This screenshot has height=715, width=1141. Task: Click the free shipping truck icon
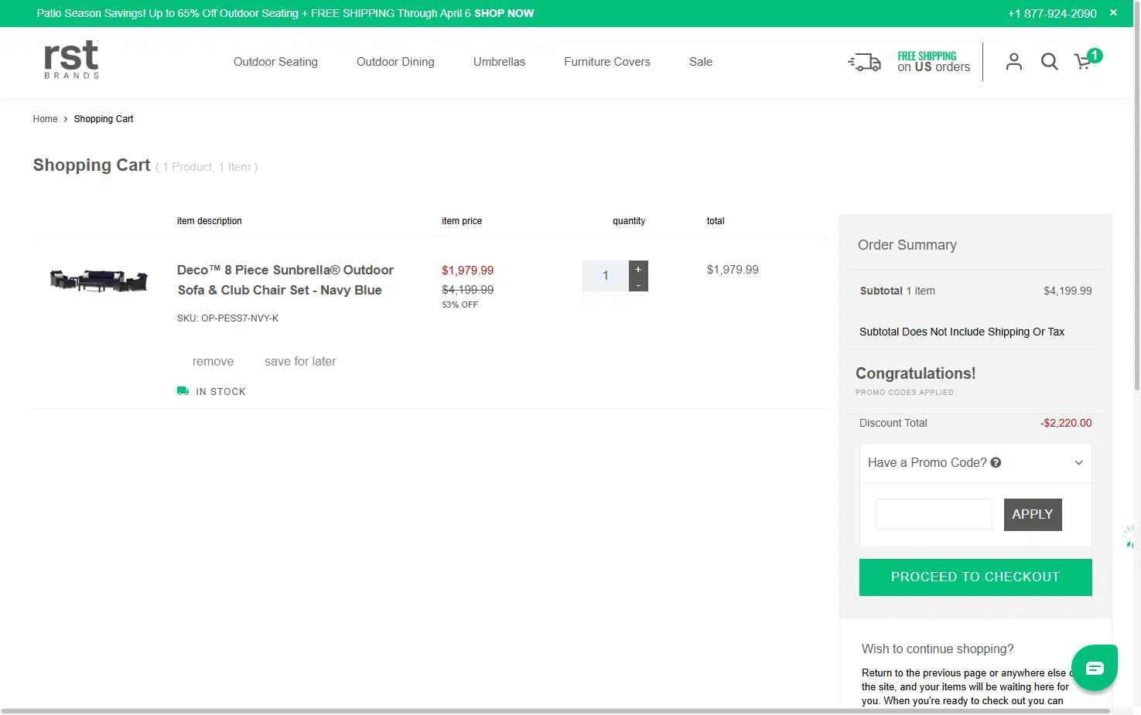click(x=864, y=63)
